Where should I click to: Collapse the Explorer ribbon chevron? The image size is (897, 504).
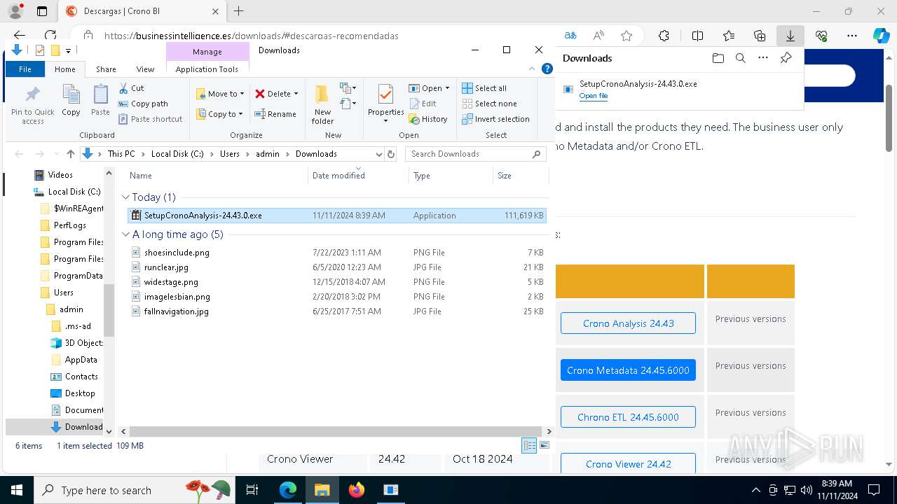tap(533, 69)
